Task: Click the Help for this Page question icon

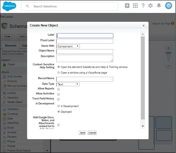Action: tap(173, 23)
